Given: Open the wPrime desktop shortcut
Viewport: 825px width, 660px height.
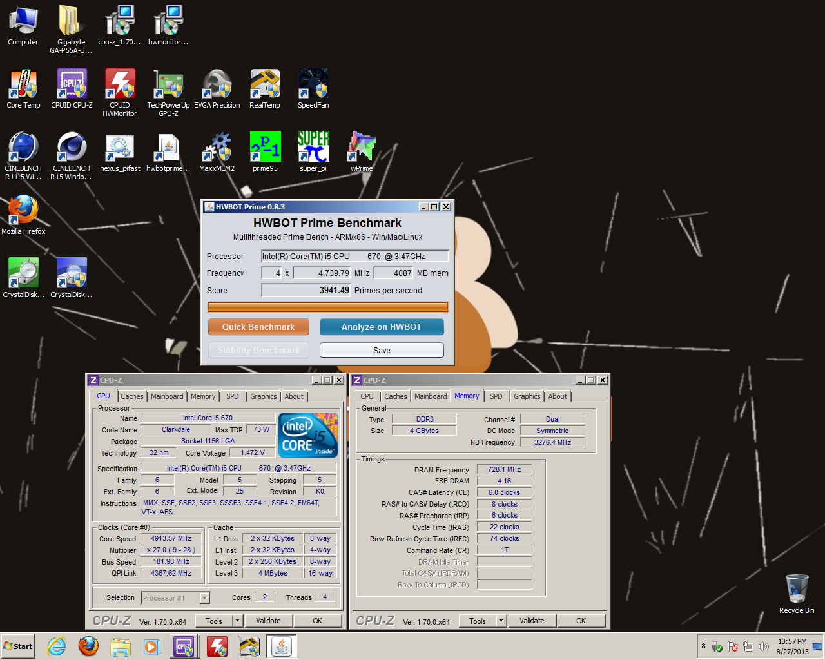Looking at the screenshot, I should click(362, 152).
